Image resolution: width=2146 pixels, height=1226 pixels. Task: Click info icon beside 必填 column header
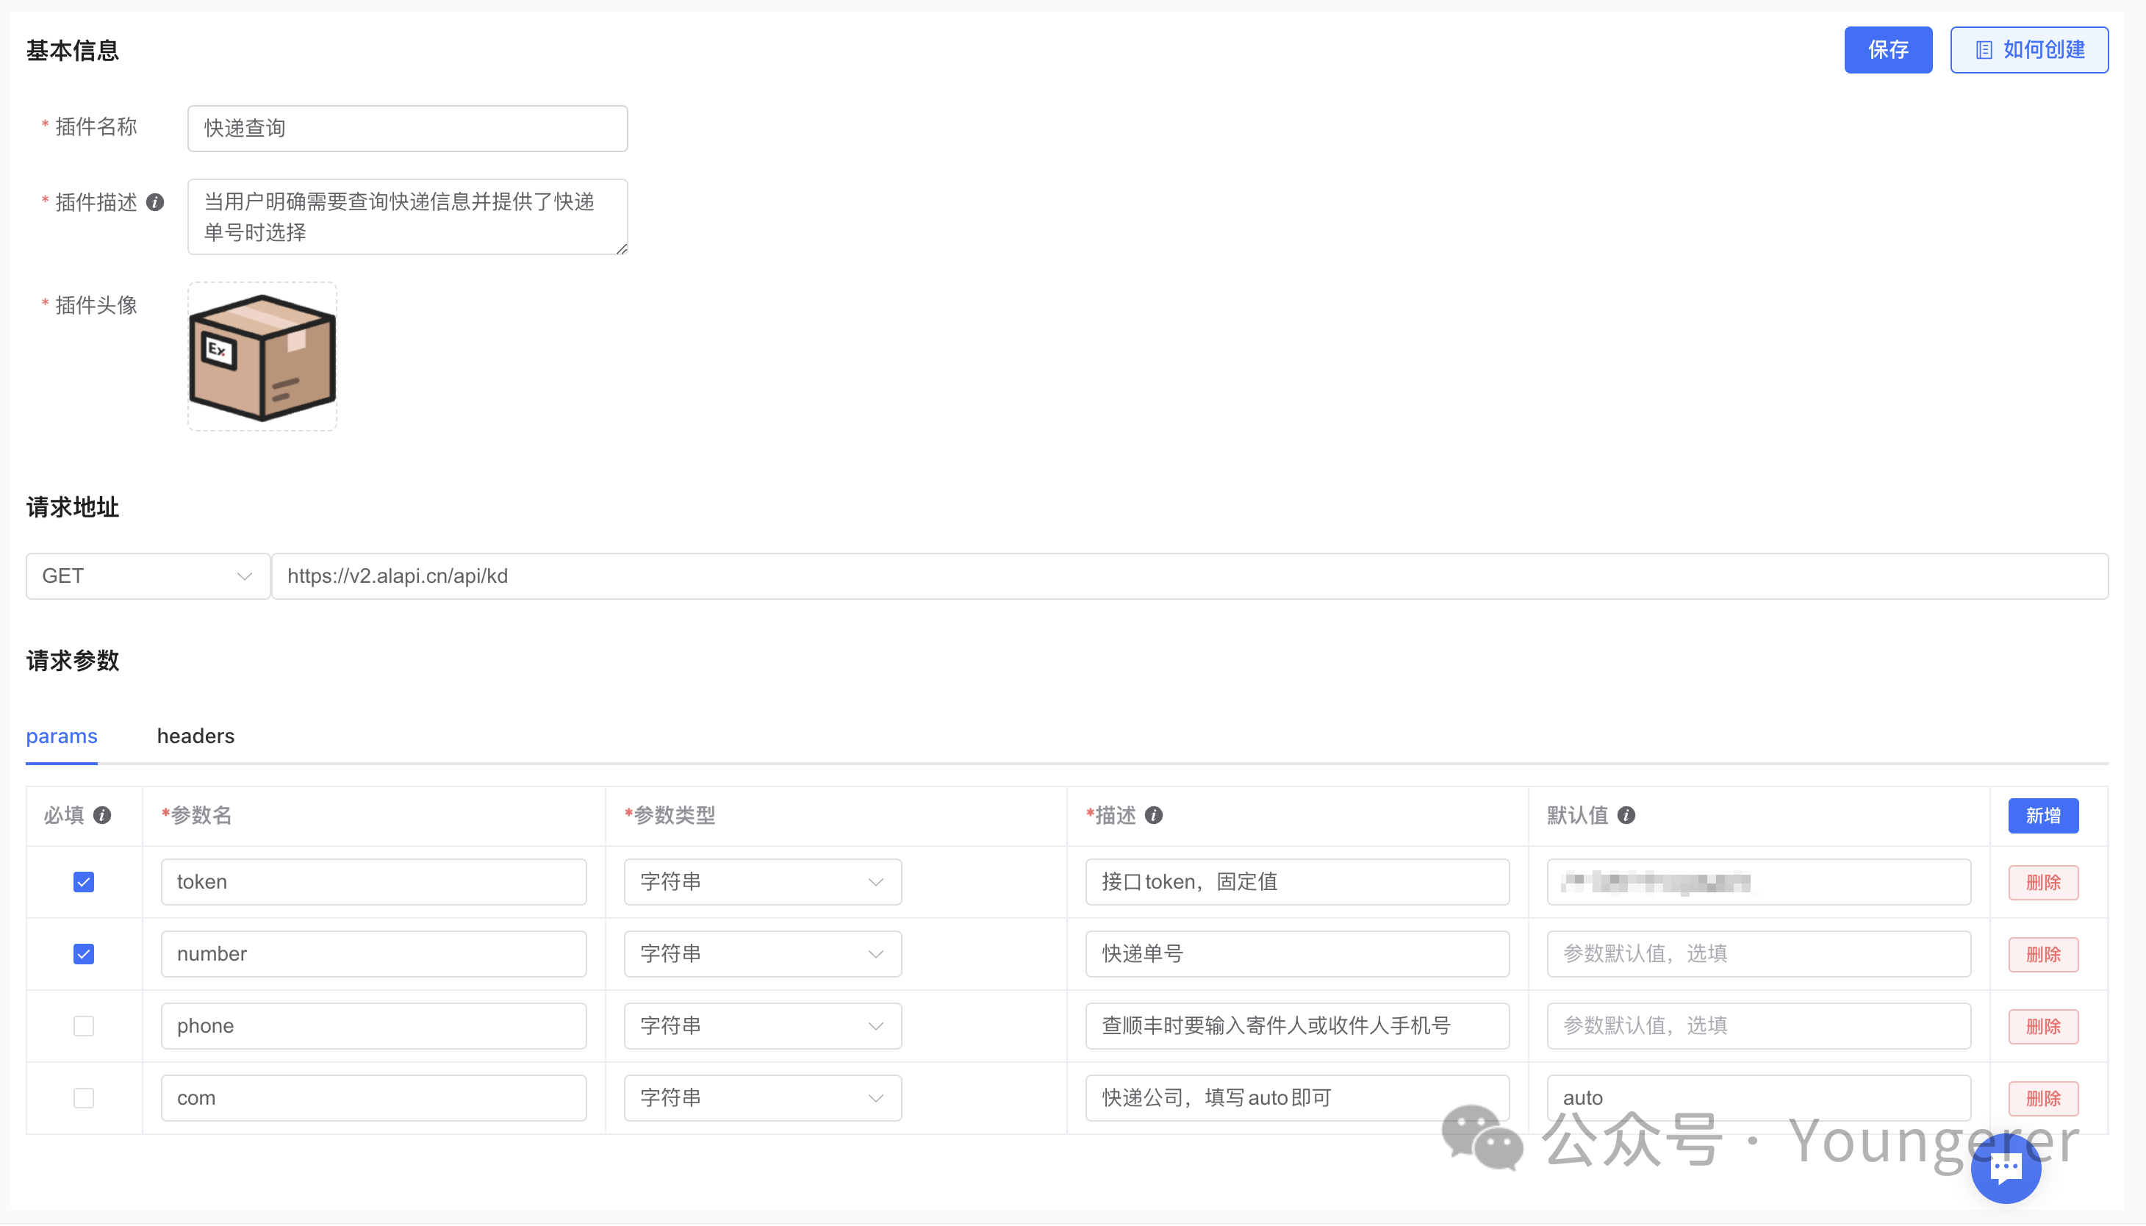click(102, 815)
